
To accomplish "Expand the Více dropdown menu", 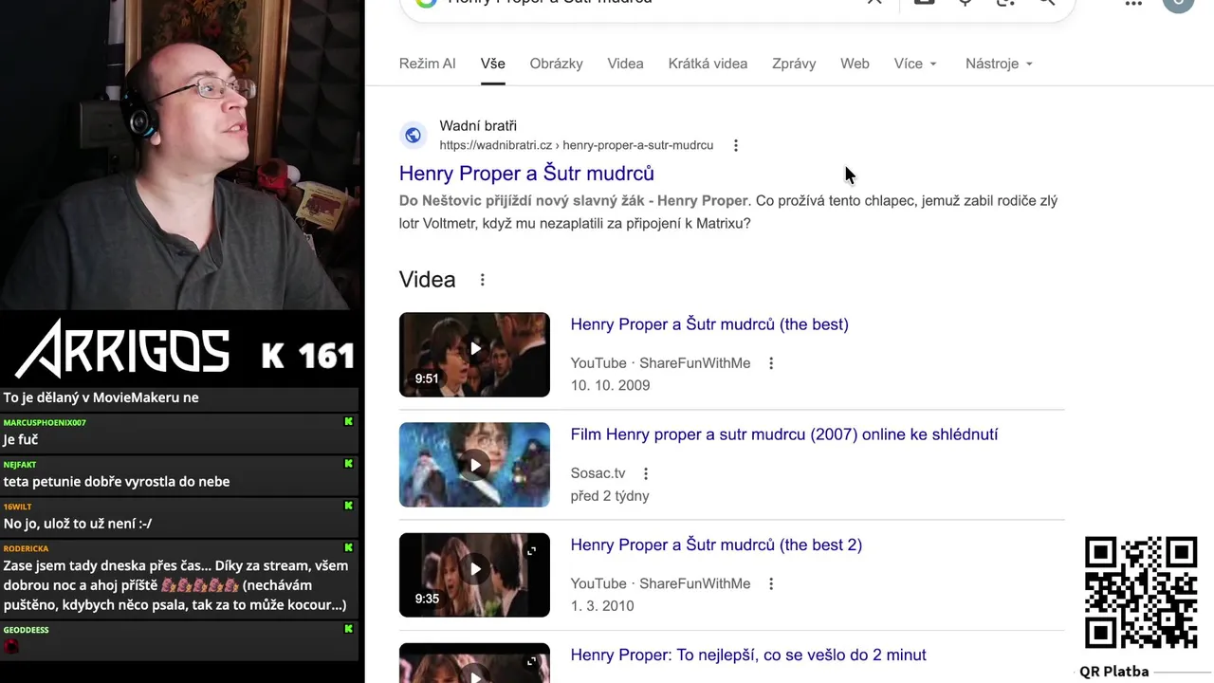I will 915,64.
